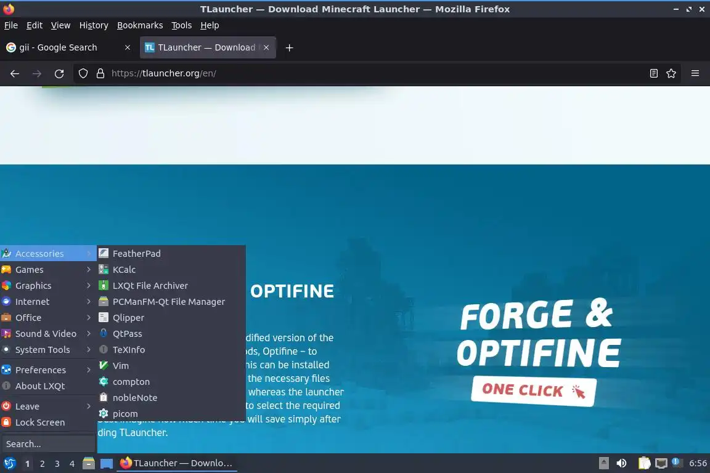Image resolution: width=710 pixels, height=473 pixels.
Task: Launch FeatherPad from the Accessories menu
Action: 171,254
